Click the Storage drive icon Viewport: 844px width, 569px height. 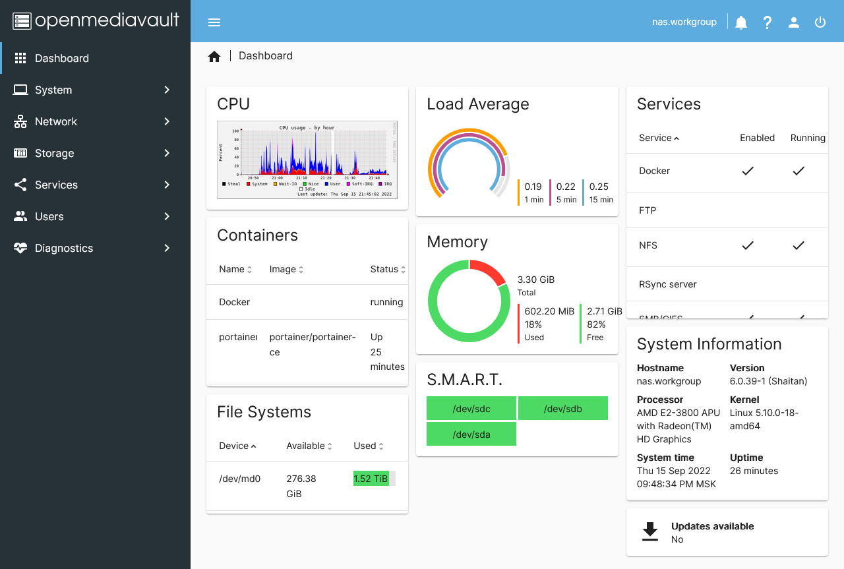click(x=20, y=153)
